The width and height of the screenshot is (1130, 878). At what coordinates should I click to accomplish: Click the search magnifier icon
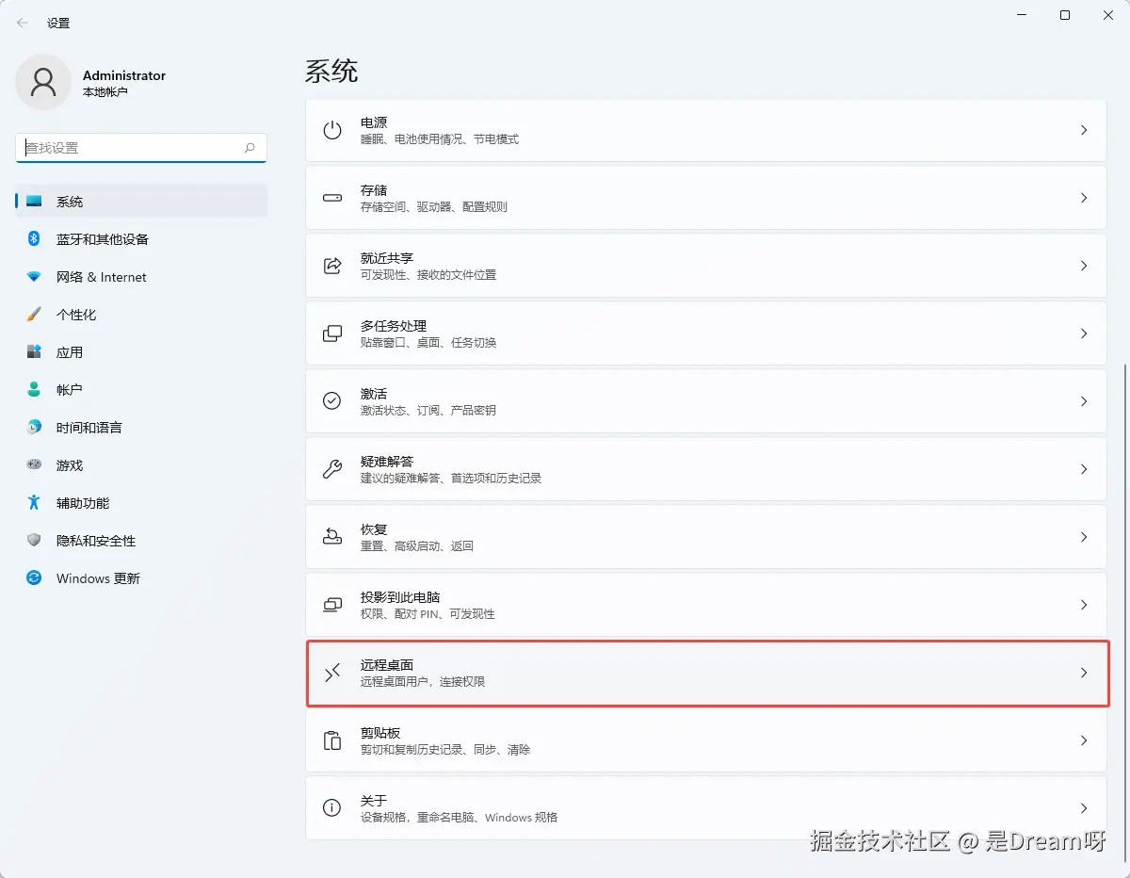[x=250, y=148]
